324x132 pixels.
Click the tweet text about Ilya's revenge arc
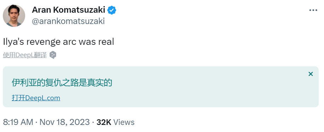pos(58,42)
